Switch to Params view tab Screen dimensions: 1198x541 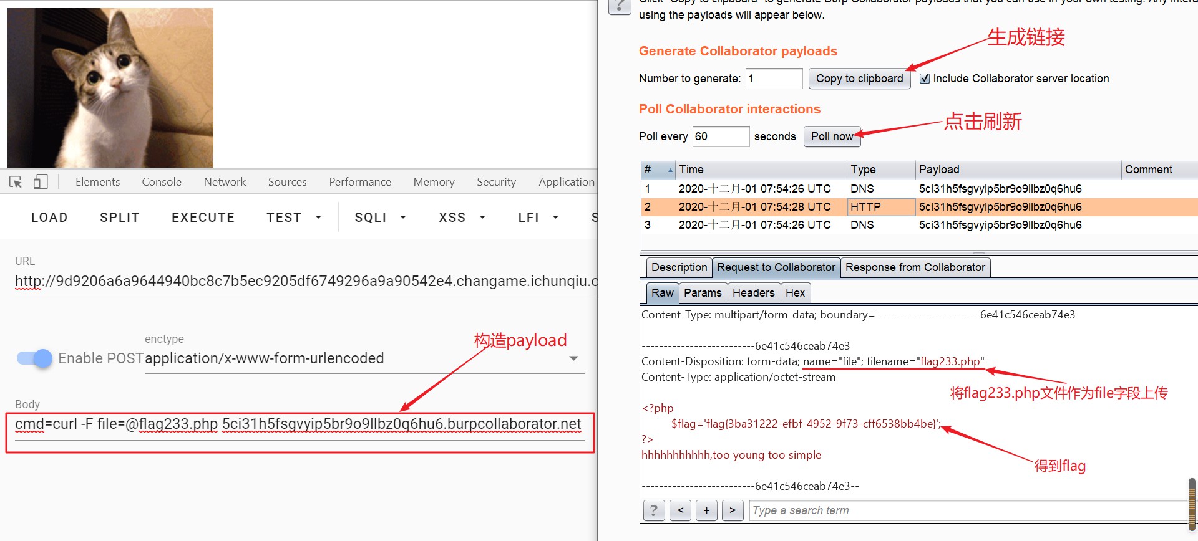click(x=703, y=293)
